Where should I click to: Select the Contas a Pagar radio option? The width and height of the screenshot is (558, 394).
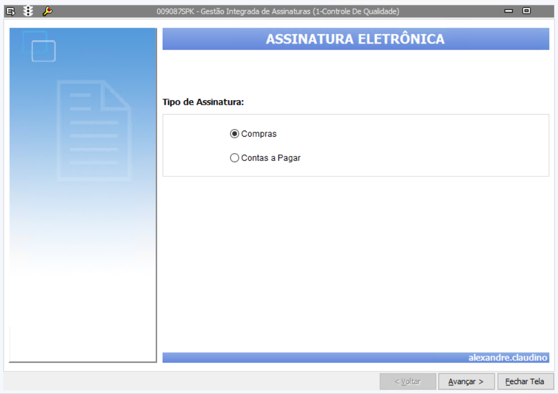(234, 158)
